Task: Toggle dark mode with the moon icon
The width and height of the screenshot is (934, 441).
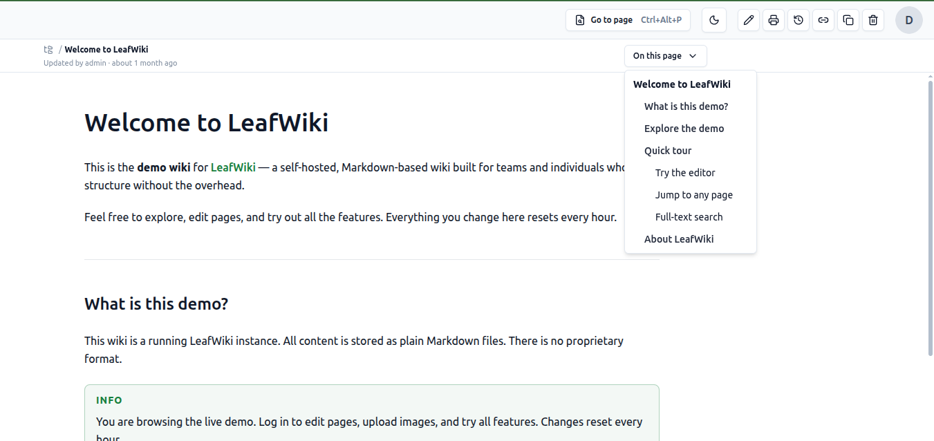Action: coord(714,20)
